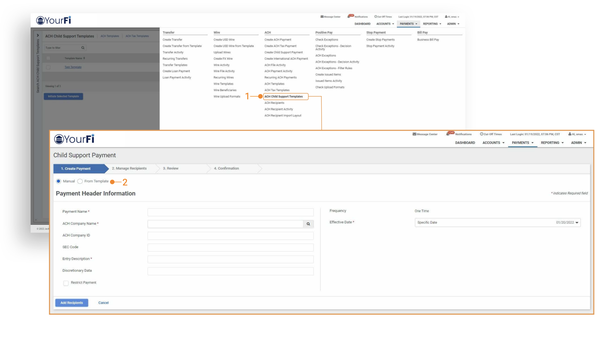Image resolution: width=604 pixels, height=343 pixels.
Task: Choose ACH Child Support Templates menu item
Action: coord(283,97)
